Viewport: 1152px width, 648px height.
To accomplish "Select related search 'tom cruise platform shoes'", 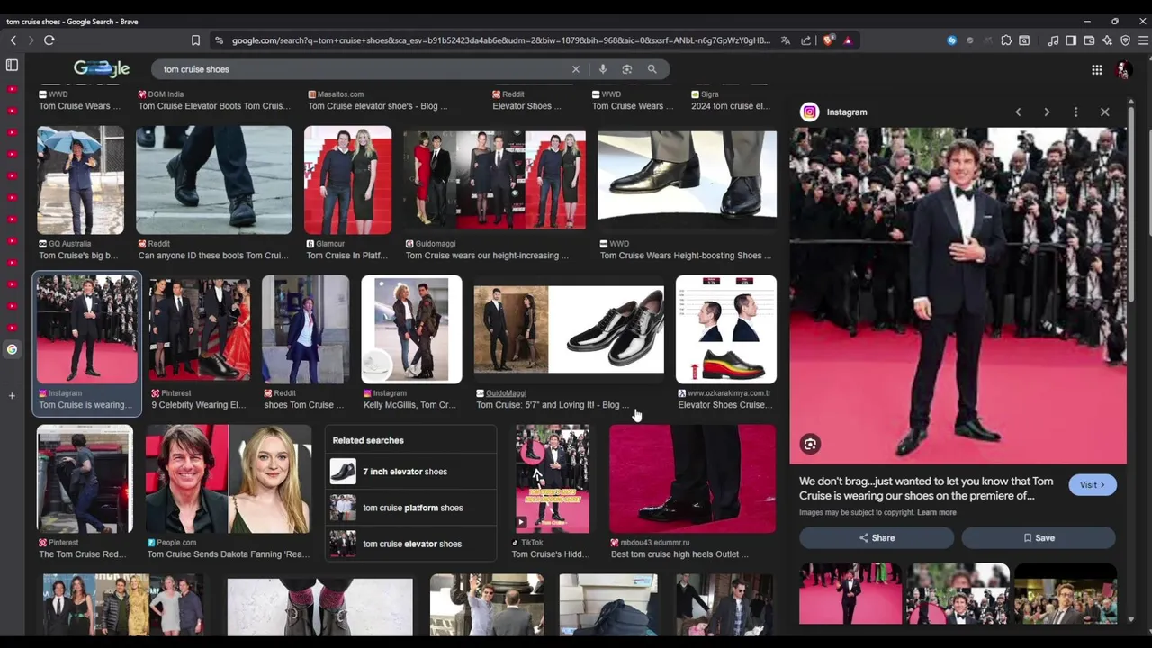I will click(x=410, y=508).
